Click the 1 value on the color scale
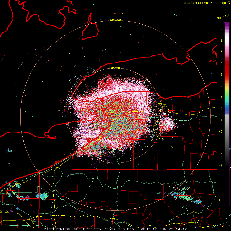The width and height of the screenshot is (231, 231). [222, 97]
